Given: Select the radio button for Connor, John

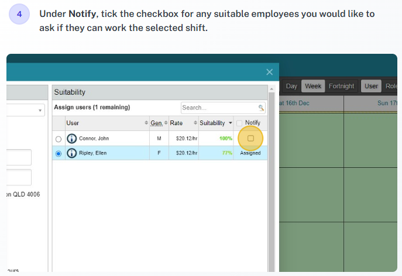Looking at the screenshot, I should click(59, 139).
